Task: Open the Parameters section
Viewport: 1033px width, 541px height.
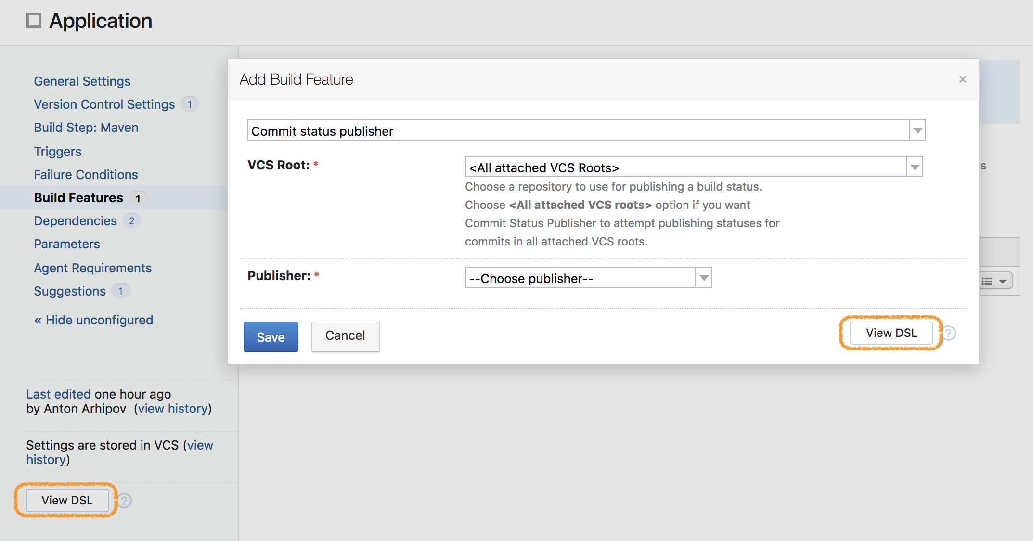Action: coord(67,244)
